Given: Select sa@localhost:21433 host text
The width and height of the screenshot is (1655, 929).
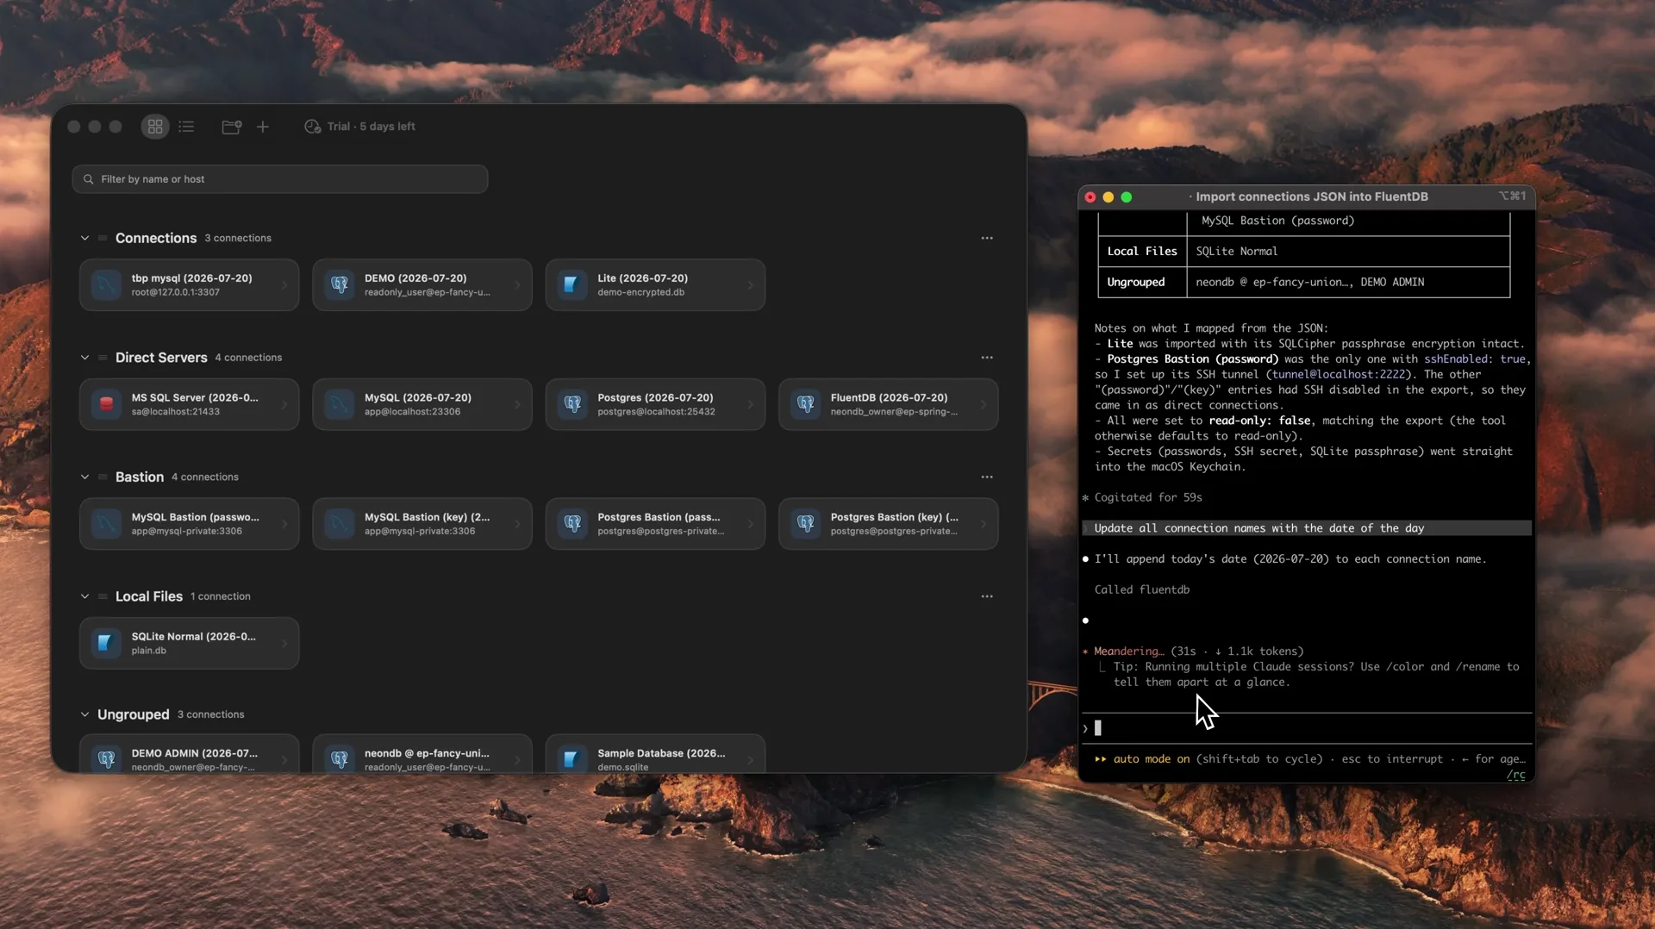Looking at the screenshot, I should click(175, 412).
